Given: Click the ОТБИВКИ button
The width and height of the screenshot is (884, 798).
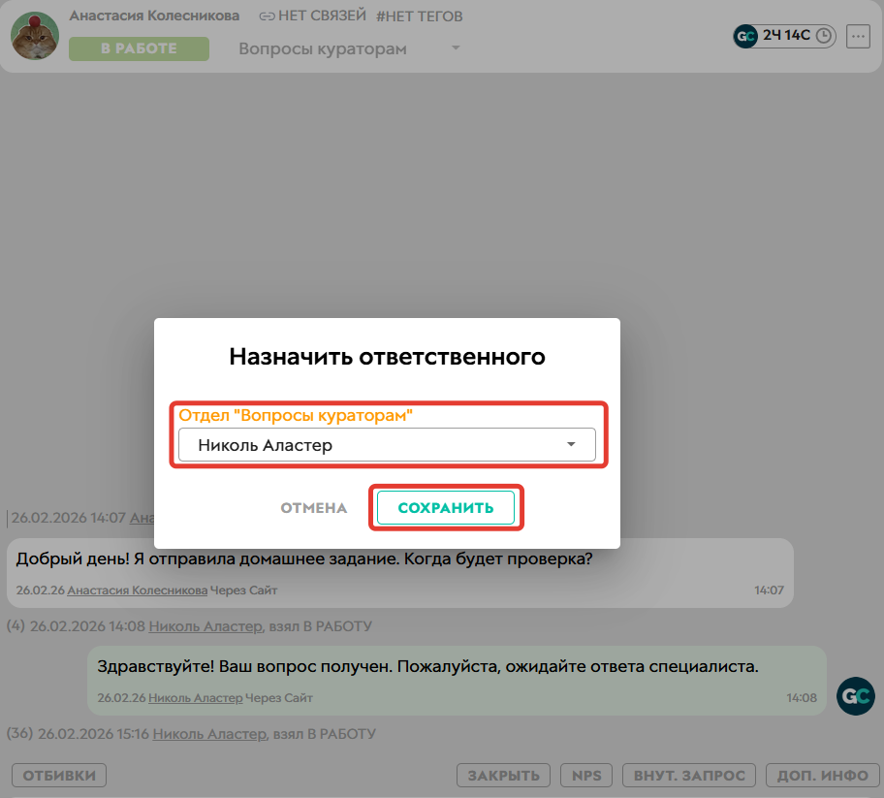Looking at the screenshot, I should (x=59, y=776).
